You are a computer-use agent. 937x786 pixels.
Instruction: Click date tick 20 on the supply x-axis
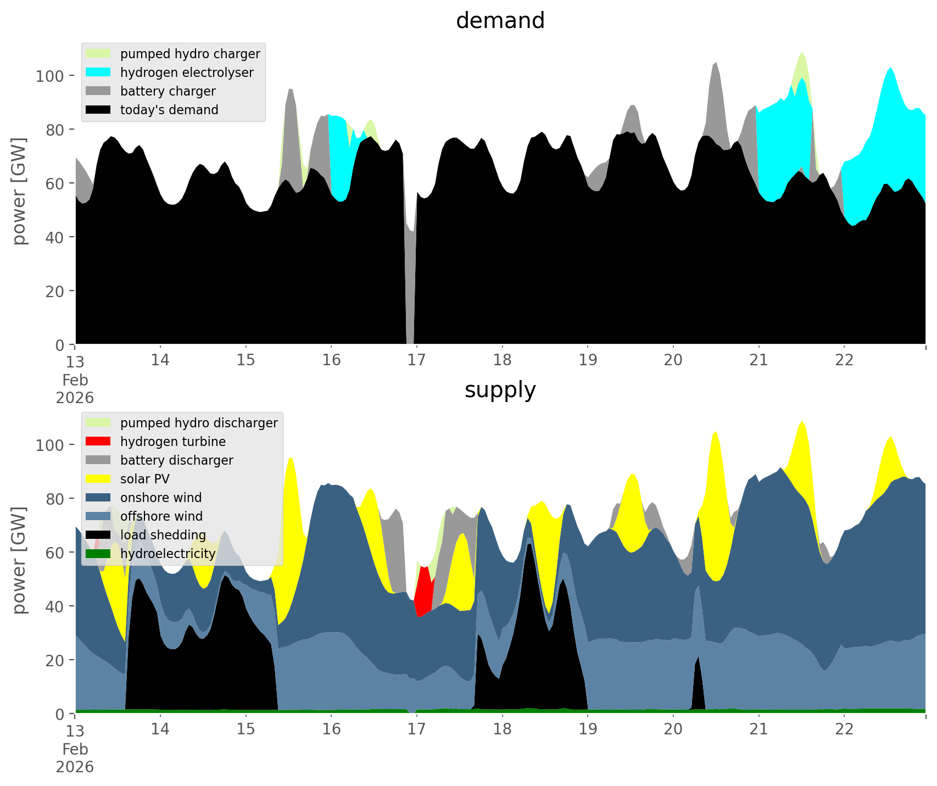[x=673, y=729]
